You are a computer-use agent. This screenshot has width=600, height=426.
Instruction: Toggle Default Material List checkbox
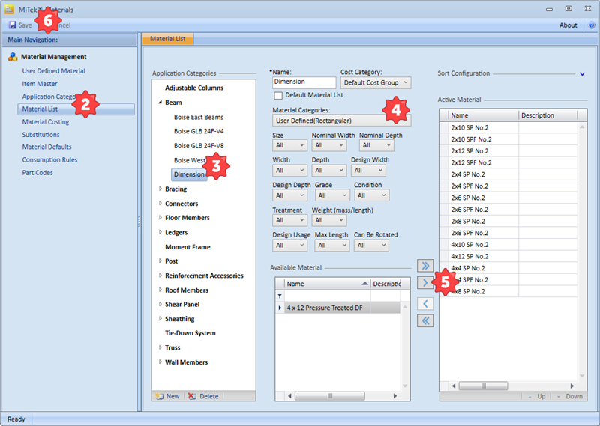tap(278, 96)
